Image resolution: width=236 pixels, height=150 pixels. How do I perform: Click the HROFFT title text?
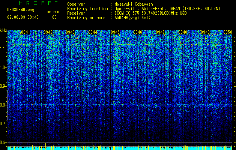[x=39, y=3]
